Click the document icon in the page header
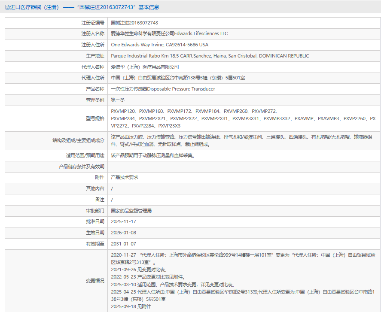 tap(7, 7)
